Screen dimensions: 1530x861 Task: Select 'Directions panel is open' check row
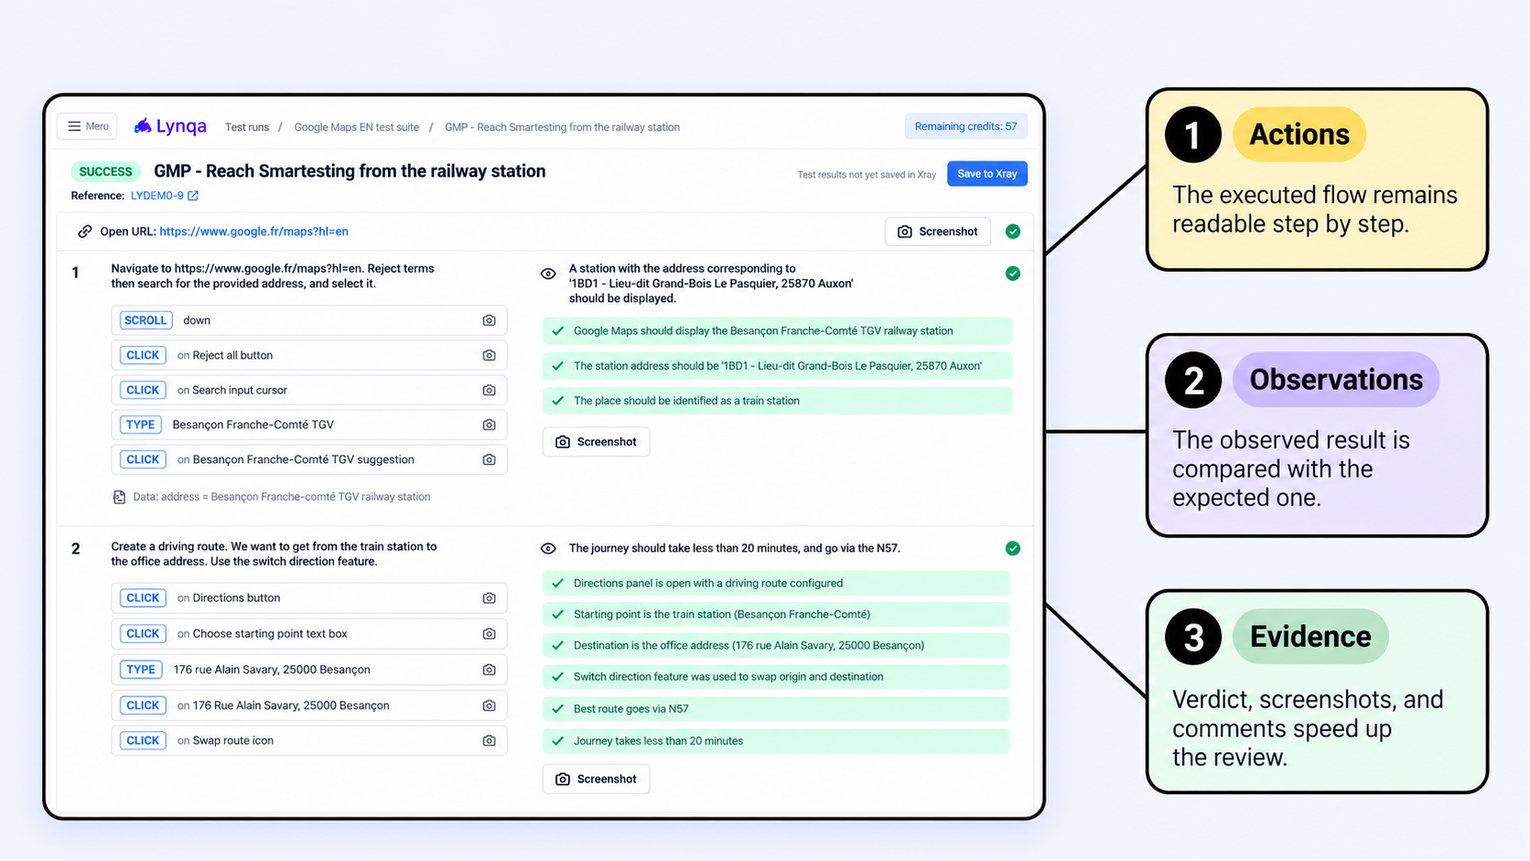[x=776, y=583]
